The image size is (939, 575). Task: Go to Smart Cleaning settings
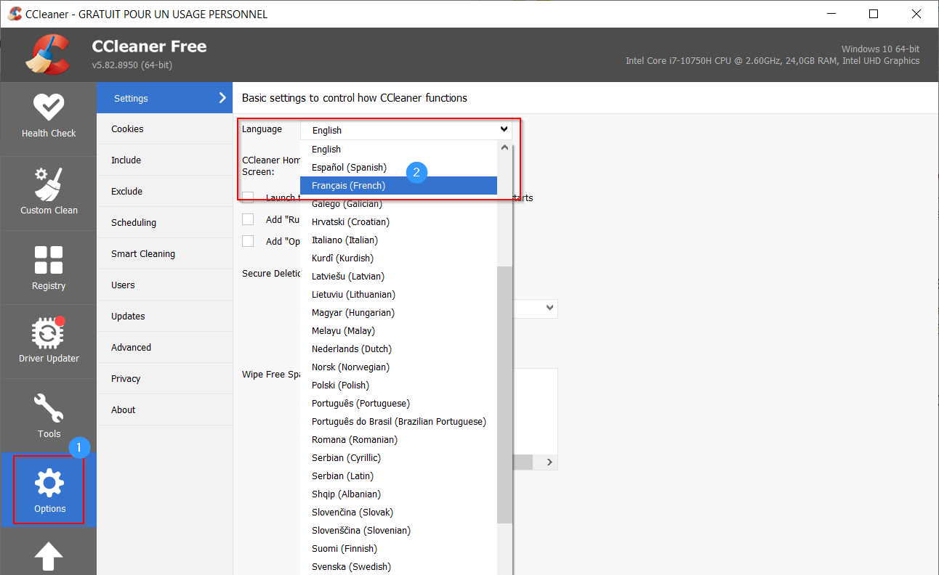[164, 254]
